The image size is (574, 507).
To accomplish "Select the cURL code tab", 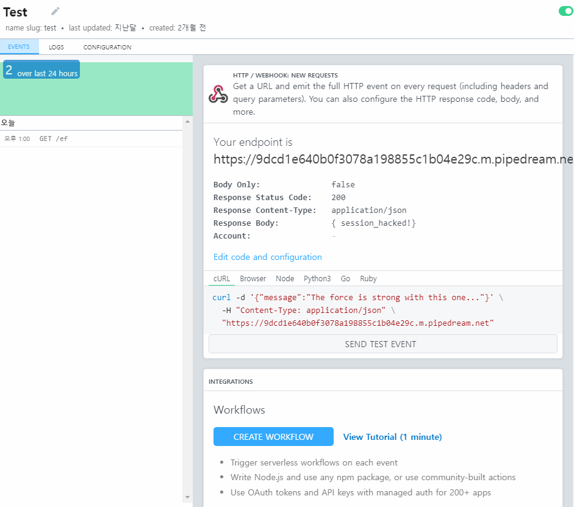I will (221, 279).
